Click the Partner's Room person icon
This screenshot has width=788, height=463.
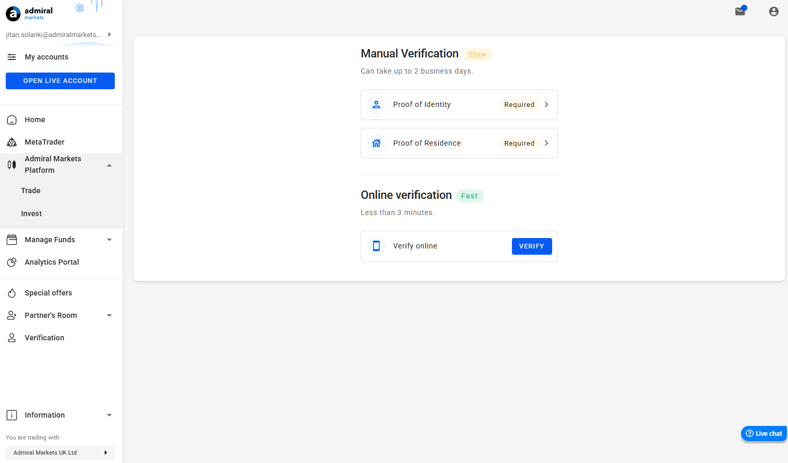coord(11,315)
